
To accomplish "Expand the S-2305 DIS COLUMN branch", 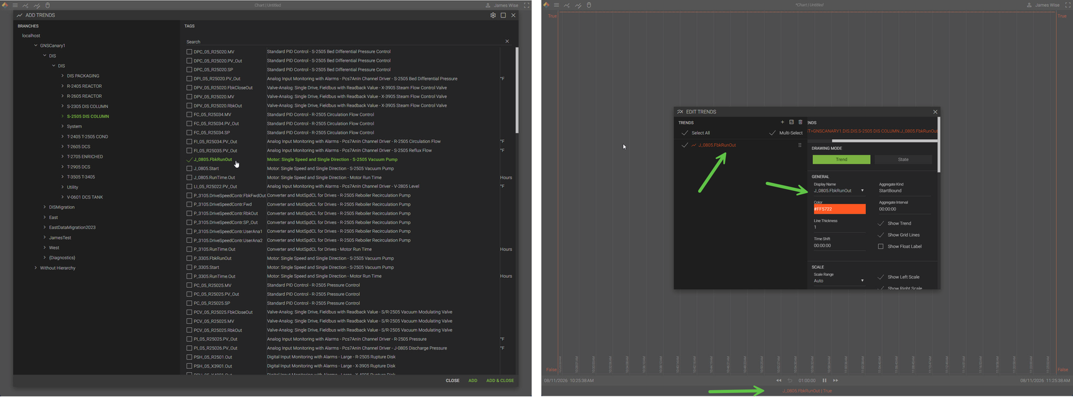I will pos(62,106).
